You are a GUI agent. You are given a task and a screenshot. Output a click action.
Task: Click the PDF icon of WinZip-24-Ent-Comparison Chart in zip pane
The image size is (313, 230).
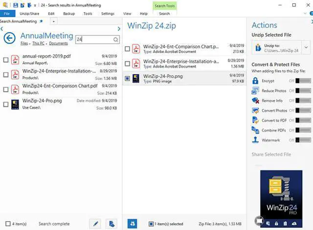click(136, 49)
